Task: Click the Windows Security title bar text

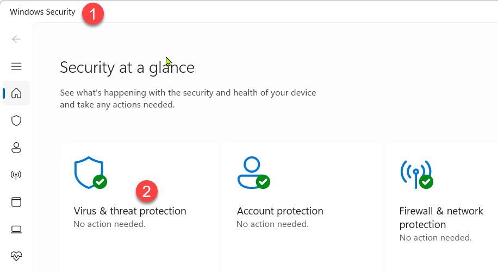Action: click(x=42, y=12)
